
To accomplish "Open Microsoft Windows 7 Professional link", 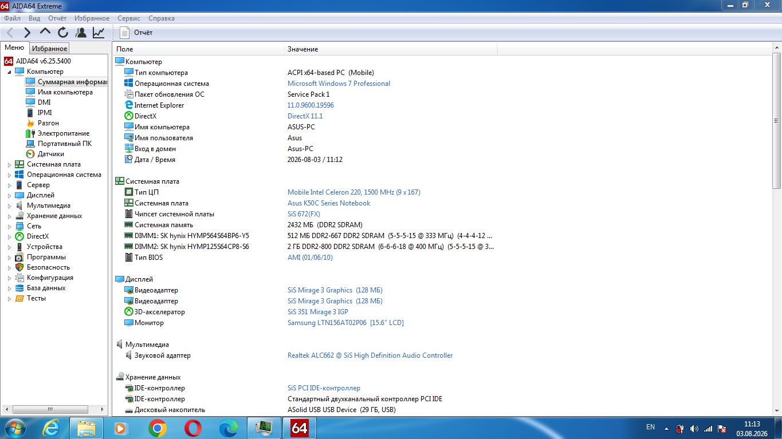I will (x=339, y=84).
